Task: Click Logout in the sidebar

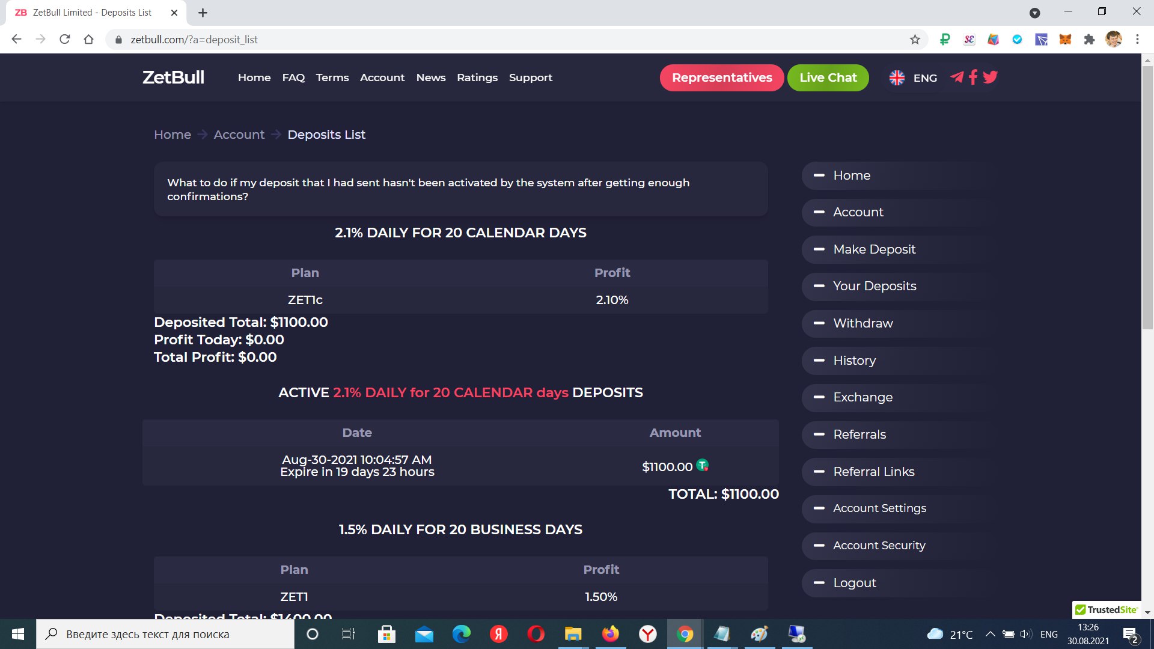Action: 899,583
